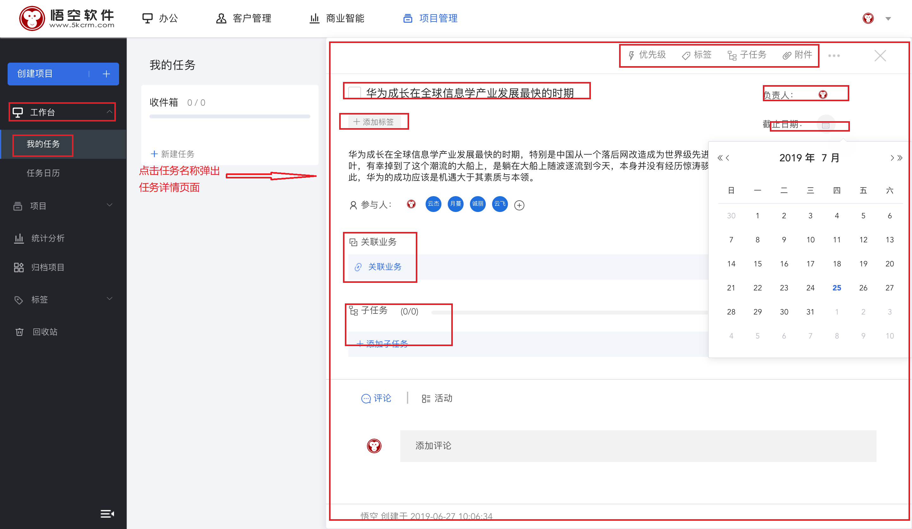Screen dimensions: 912x529
Task: Select date 1 of July in calendar
Action: click(757, 216)
